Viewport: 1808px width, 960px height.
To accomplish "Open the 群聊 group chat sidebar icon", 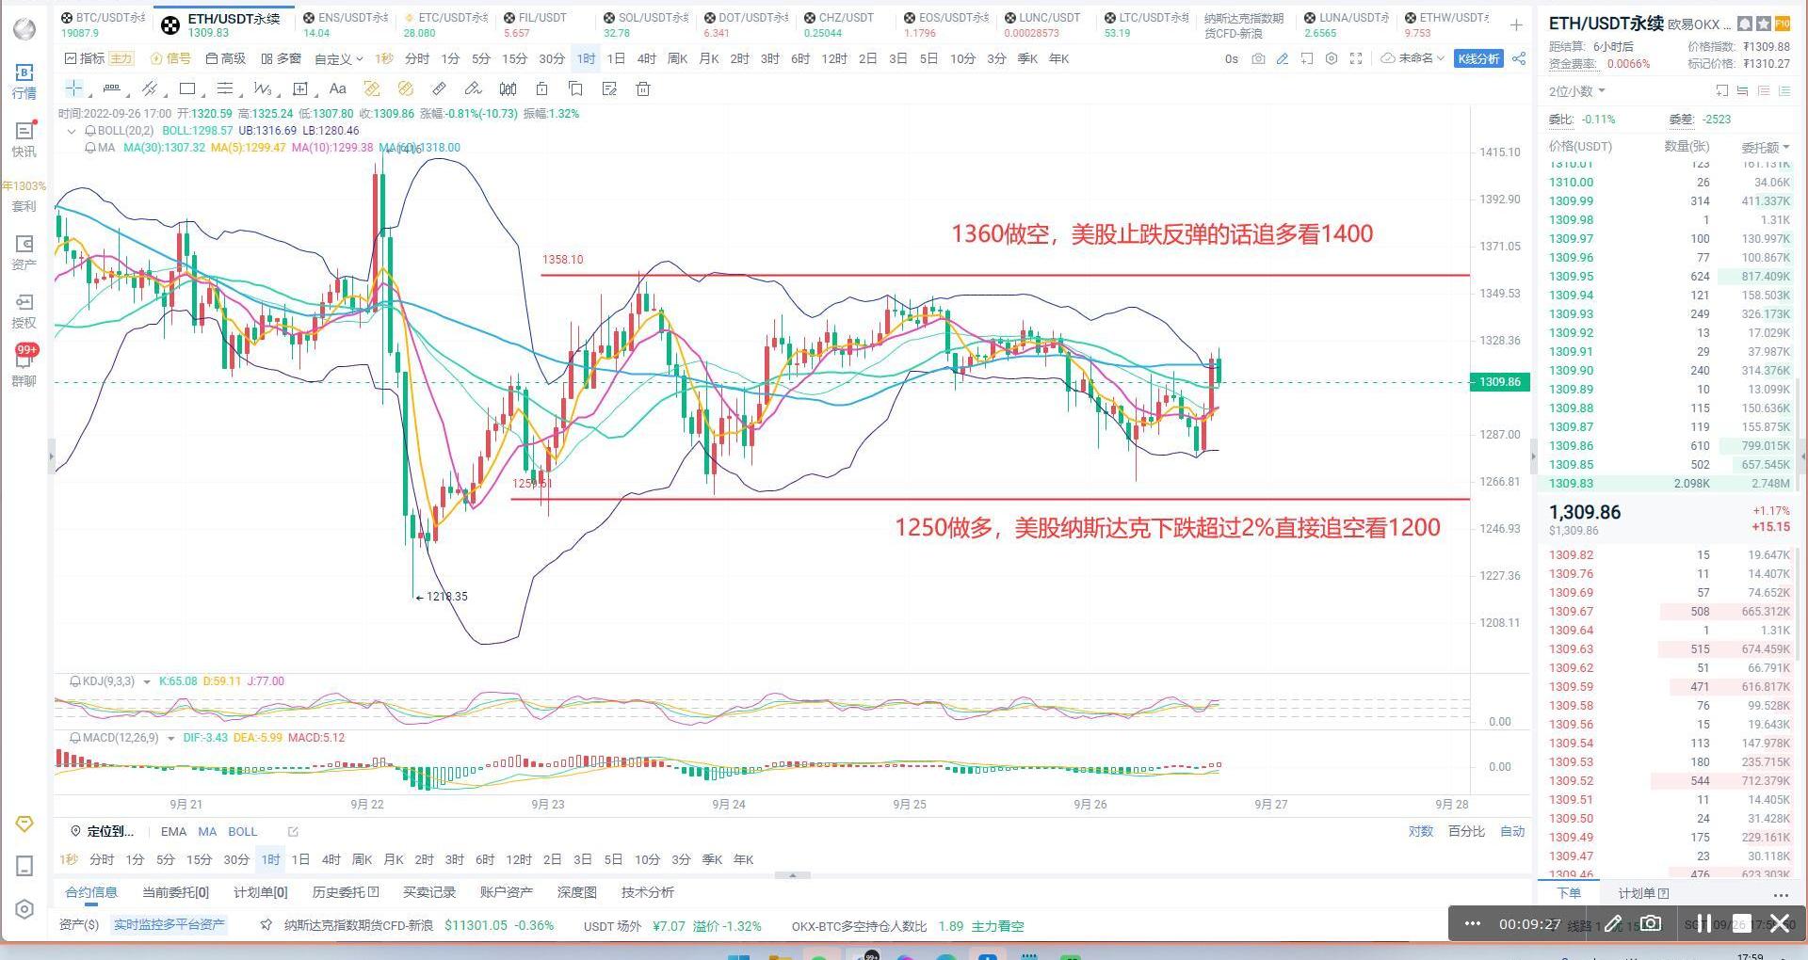I will [x=24, y=367].
